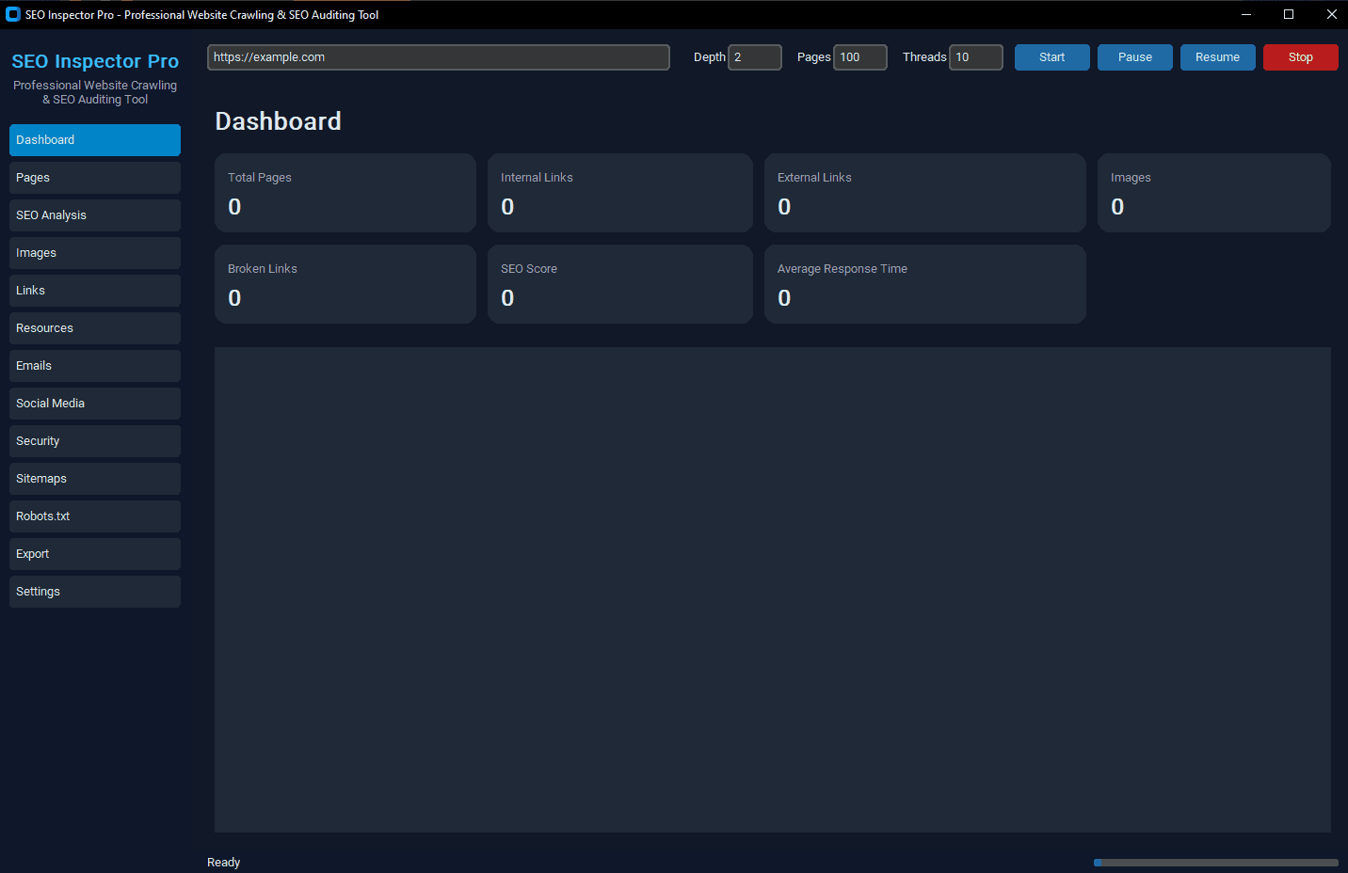1348x873 pixels.
Task: Stop the crawl with red button
Action: pyautogui.click(x=1300, y=57)
